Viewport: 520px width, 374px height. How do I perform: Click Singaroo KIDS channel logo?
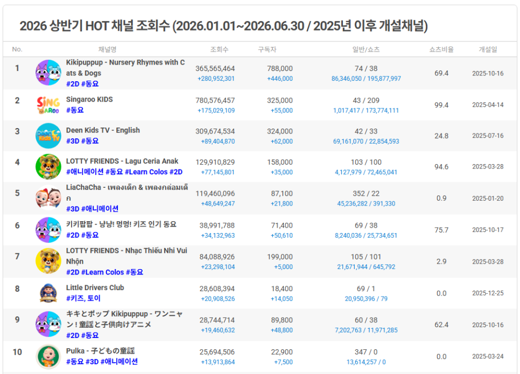point(48,105)
